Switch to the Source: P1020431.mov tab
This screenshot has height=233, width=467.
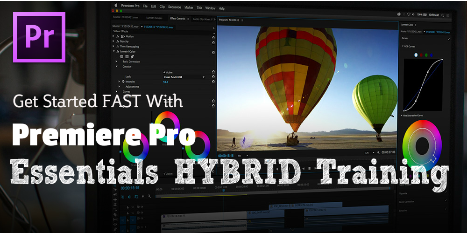(126, 17)
